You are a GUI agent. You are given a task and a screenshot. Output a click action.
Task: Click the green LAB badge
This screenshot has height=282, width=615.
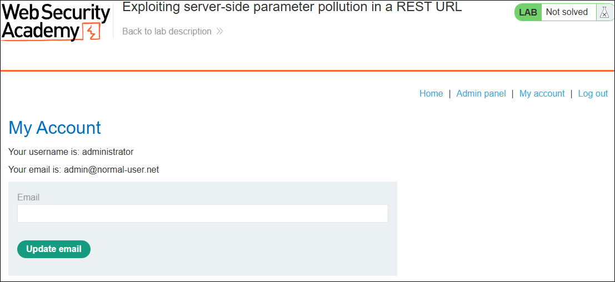(x=528, y=12)
